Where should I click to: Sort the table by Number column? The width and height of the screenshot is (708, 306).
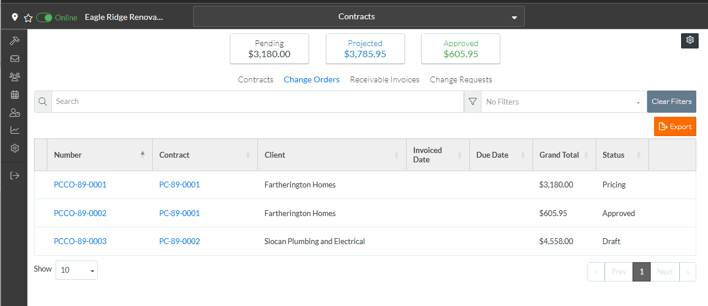99,155
